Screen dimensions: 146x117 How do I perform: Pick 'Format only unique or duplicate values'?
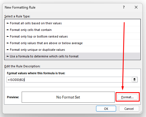tap(72, 50)
